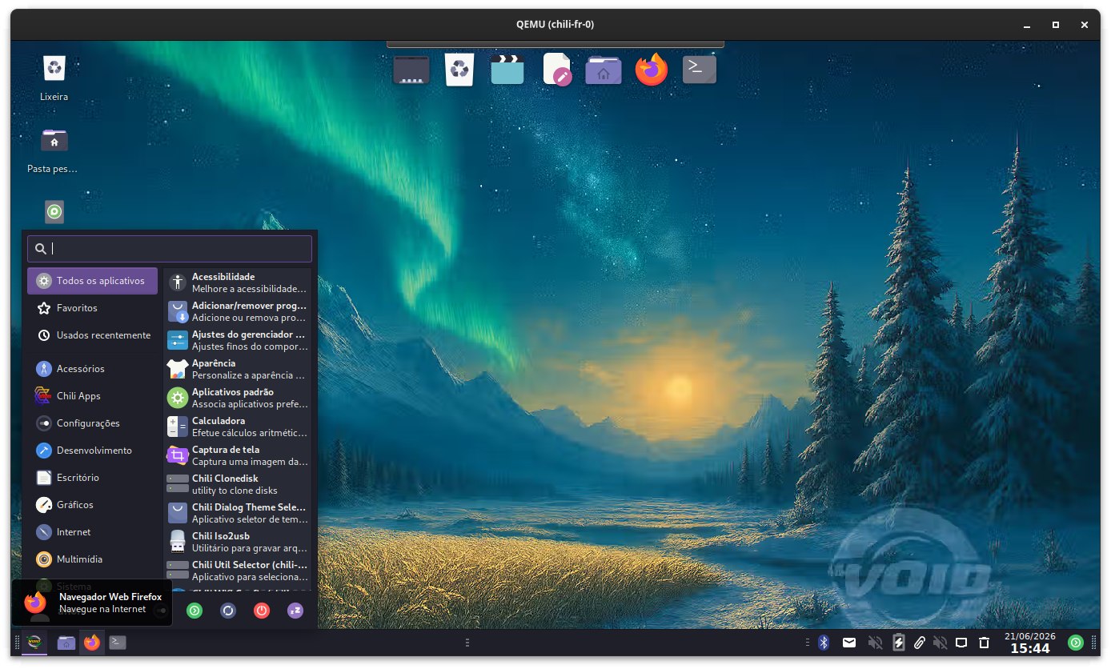Open the text editor from the top dock
Viewport: 1111px width, 669px height.
[x=556, y=70]
